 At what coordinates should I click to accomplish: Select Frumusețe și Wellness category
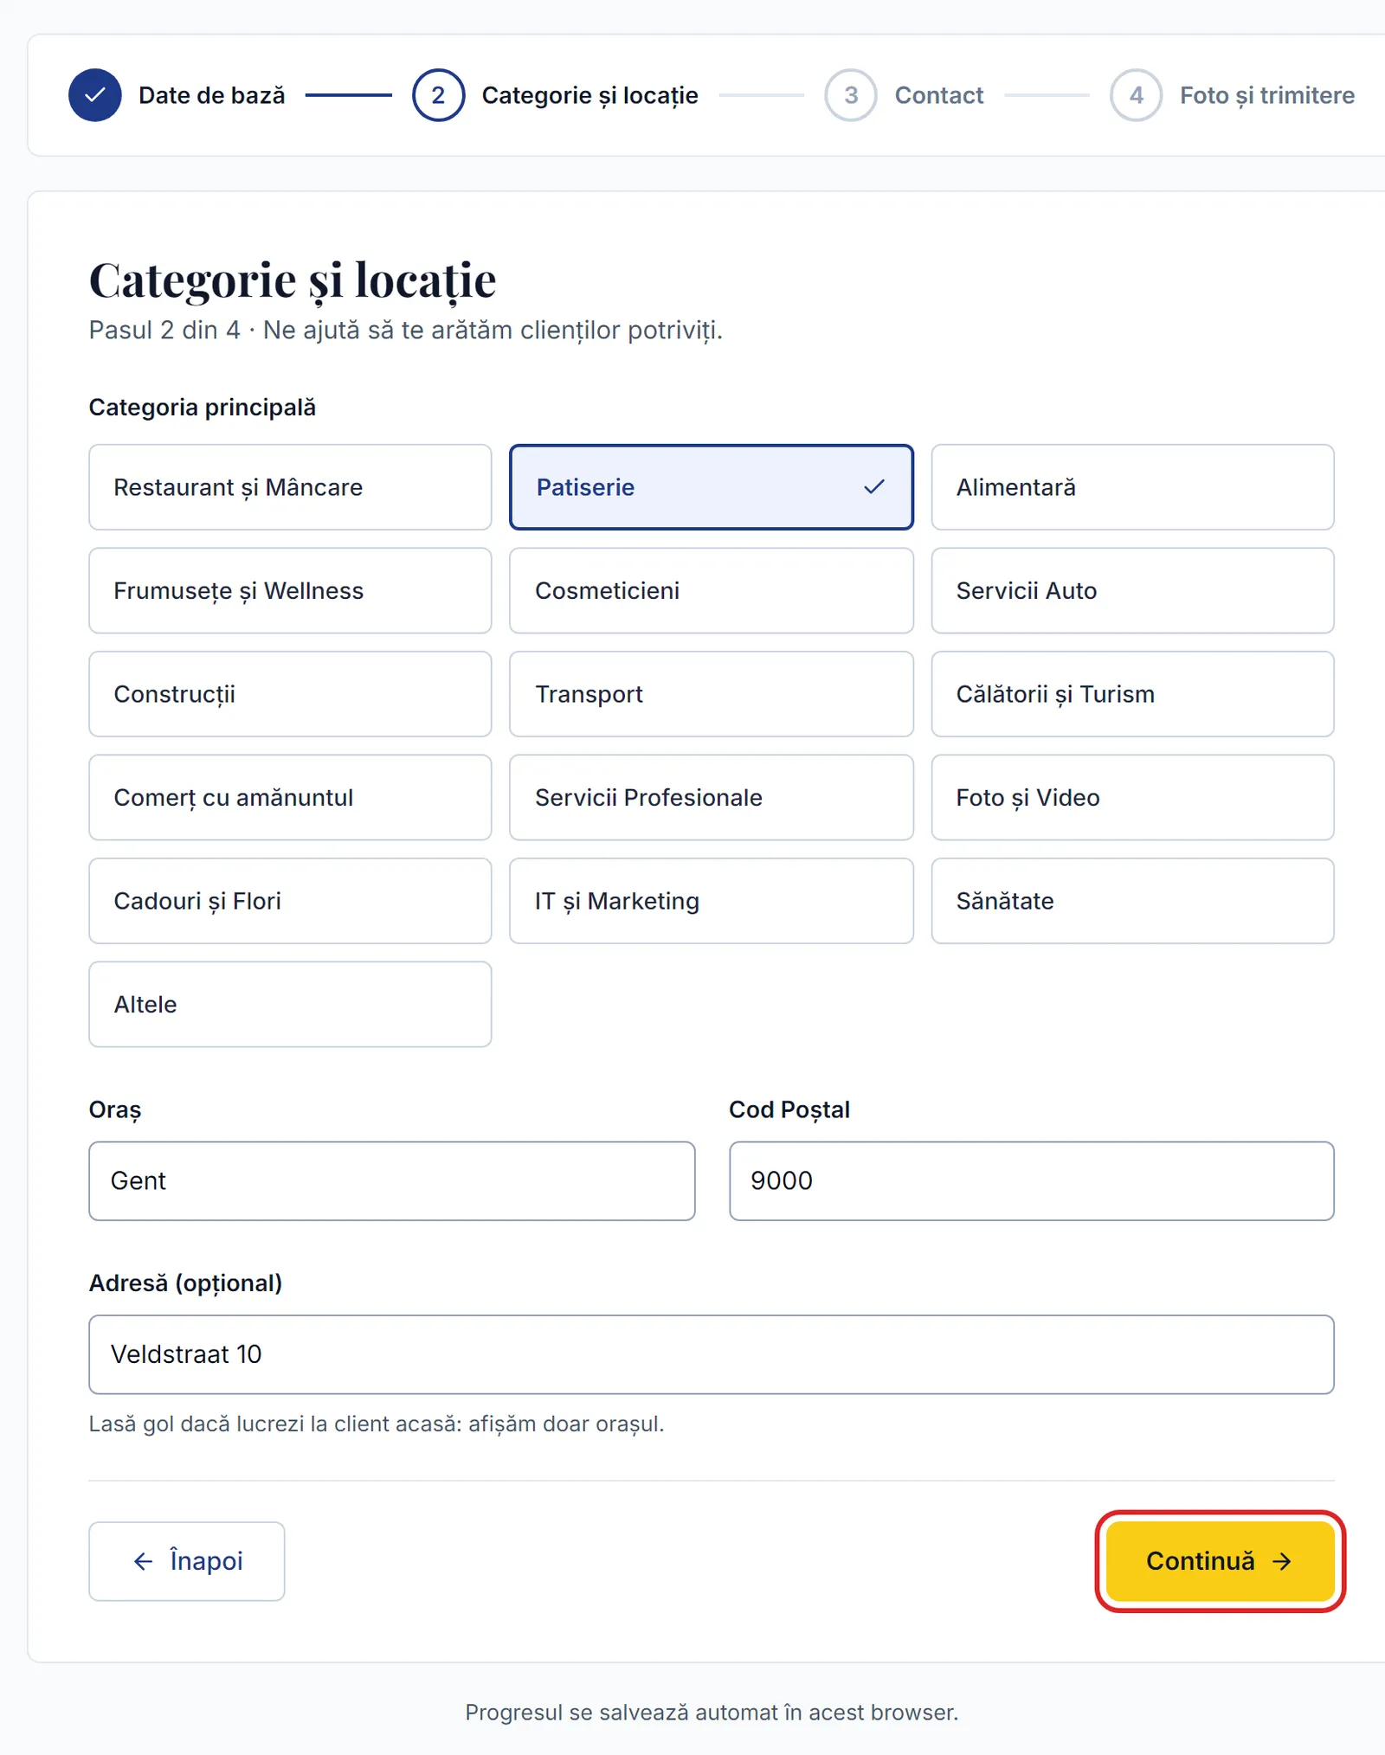[290, 590]
